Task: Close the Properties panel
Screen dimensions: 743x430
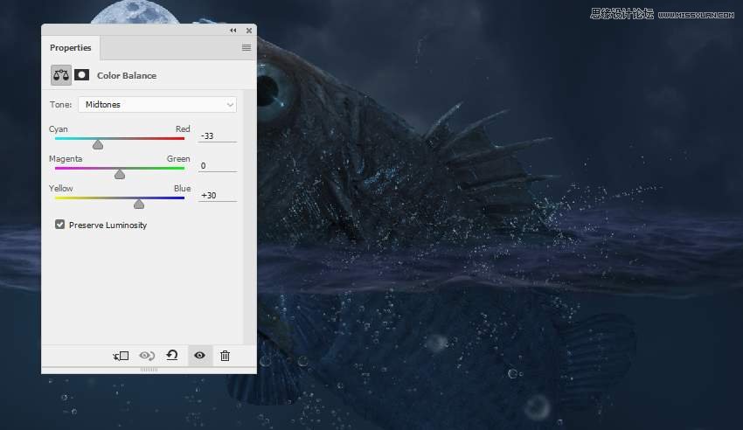Action: [x=248, y=31]
